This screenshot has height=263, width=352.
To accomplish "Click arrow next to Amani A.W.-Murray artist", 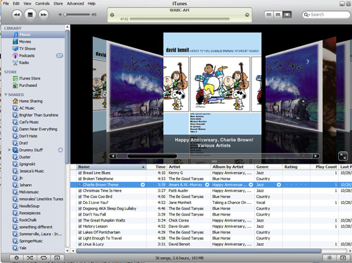I will point(207,185).
